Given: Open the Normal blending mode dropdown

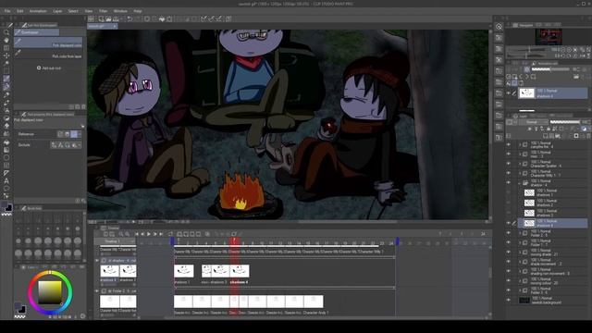Looking at the screenshot, I should (535, 122).
